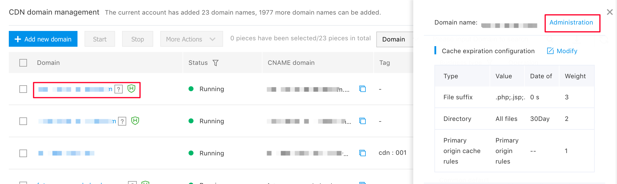Screen dimensions: 617x184
Task: Click the green shield icon on second domain
Action: pyautogui.click(x=135, y=121)
